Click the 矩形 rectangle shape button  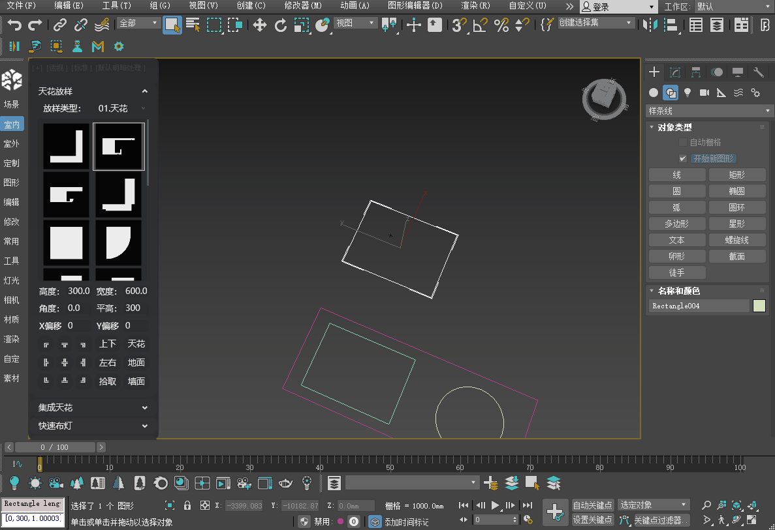pyautogui.click(x=737, y=175)
